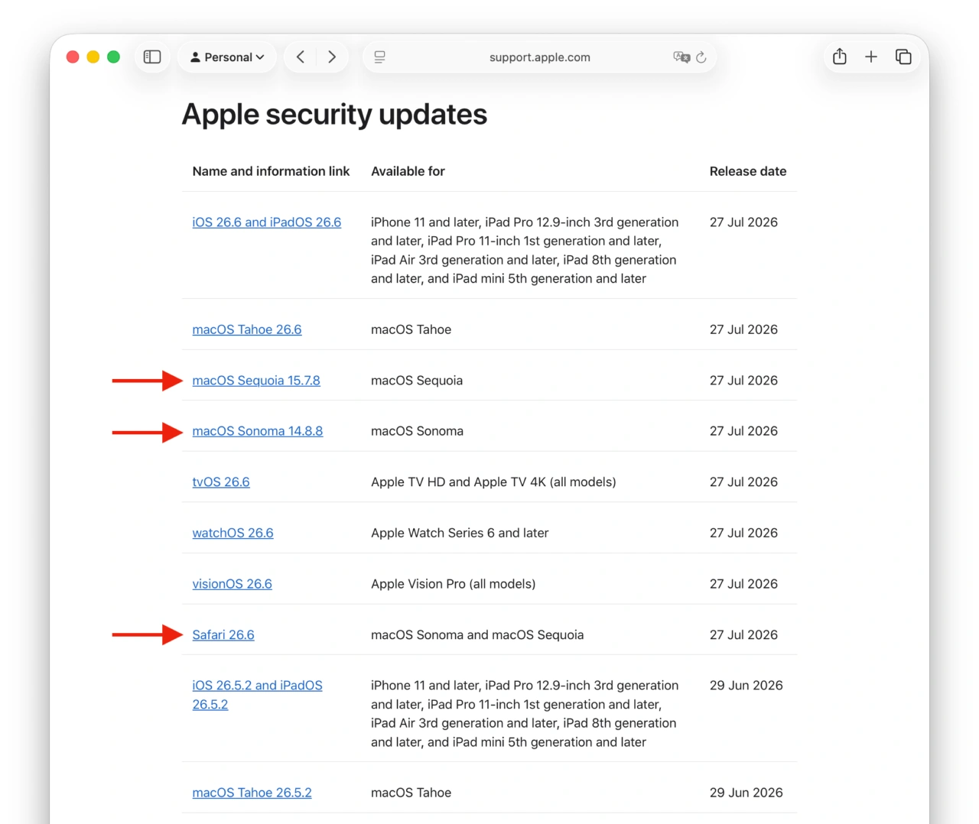Click the translate icon in address bar

[681, 57]
